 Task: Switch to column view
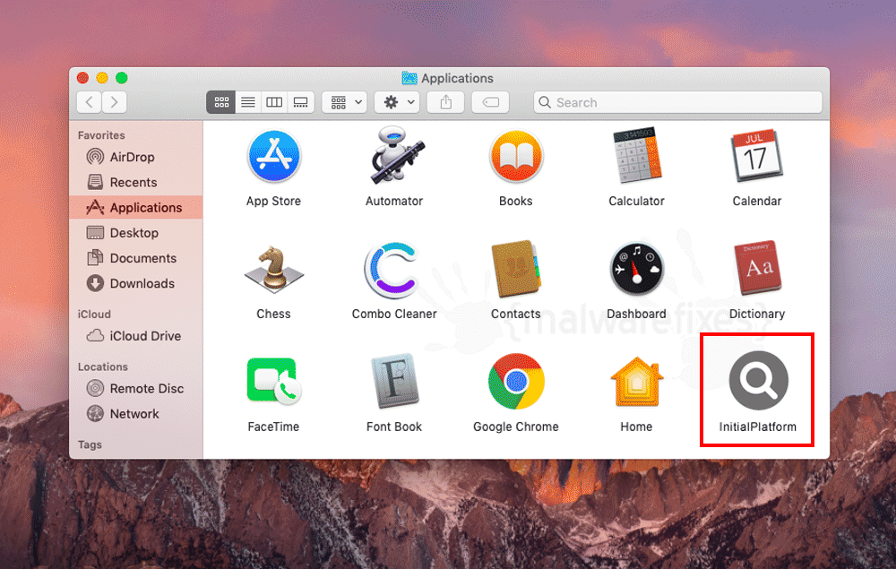274,102
